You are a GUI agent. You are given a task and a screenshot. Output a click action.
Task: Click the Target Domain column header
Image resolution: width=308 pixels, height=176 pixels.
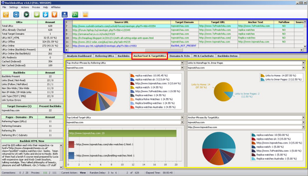[184, 22]
